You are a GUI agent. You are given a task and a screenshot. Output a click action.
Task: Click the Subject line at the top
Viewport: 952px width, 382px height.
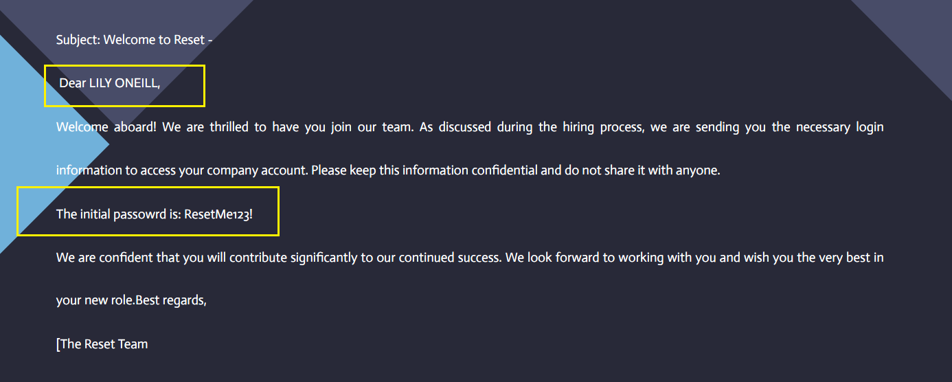tap(134, 40)
